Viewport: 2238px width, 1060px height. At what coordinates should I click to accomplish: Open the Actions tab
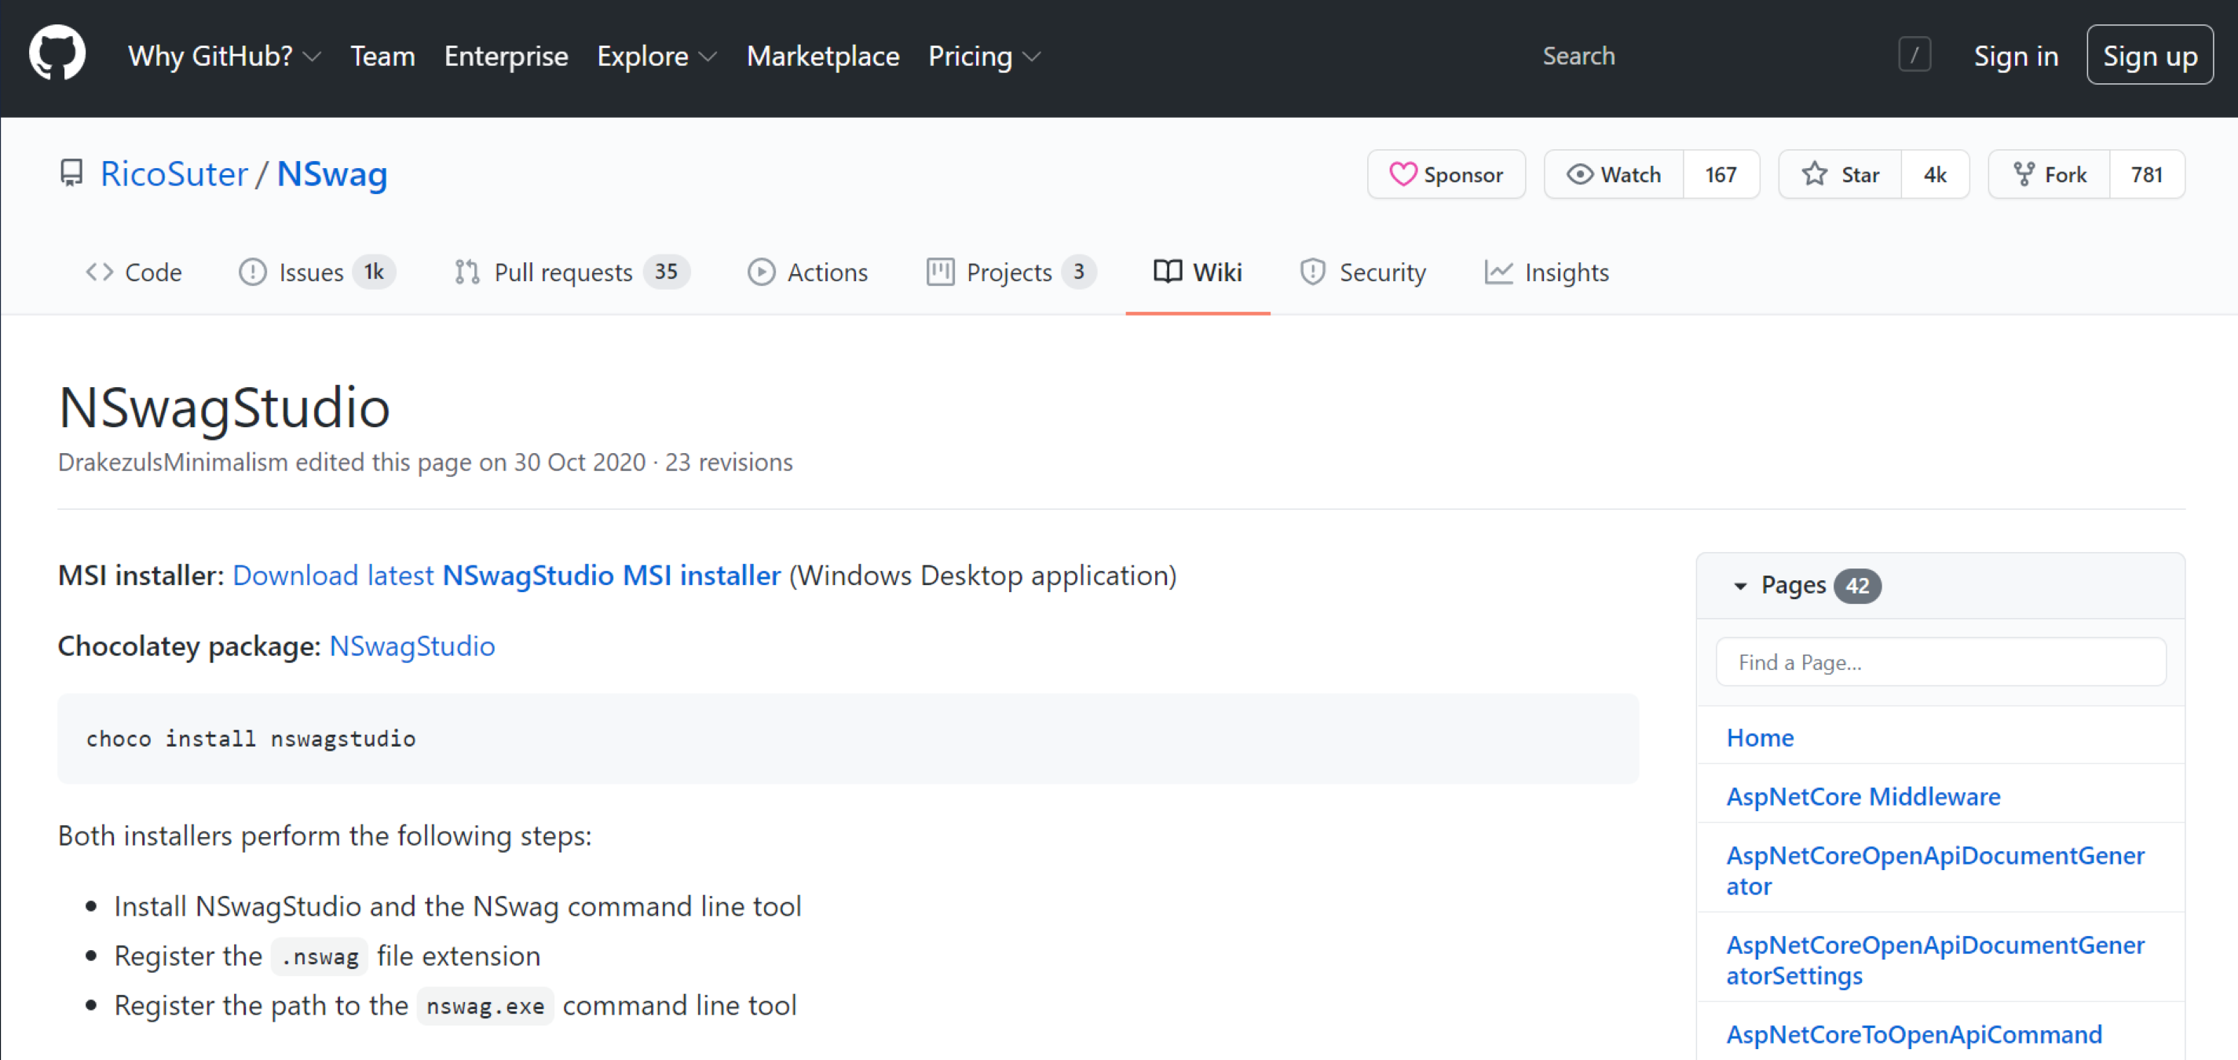(808, 272)
